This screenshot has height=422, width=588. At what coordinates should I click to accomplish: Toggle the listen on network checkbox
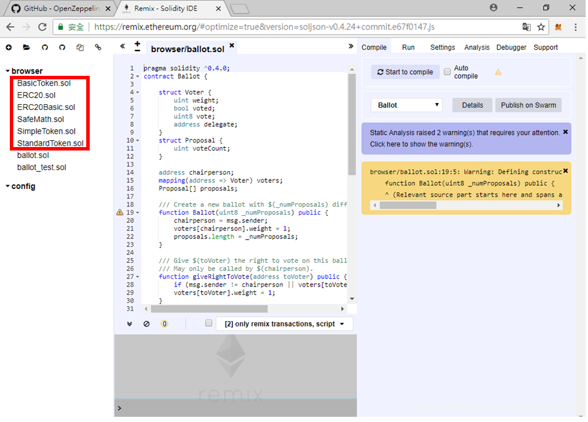click(x=208, y=323)
